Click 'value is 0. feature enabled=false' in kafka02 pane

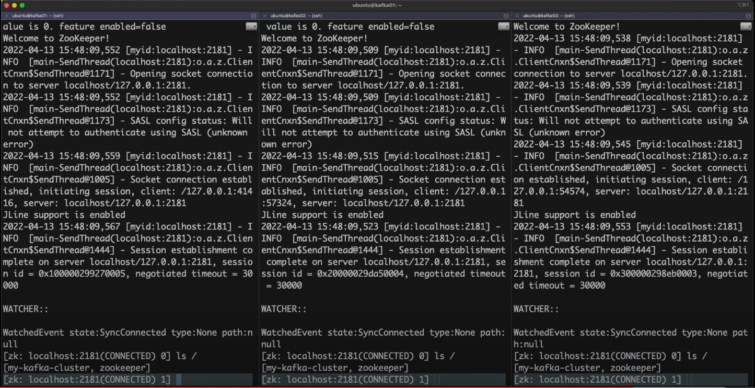pos(350,26)
